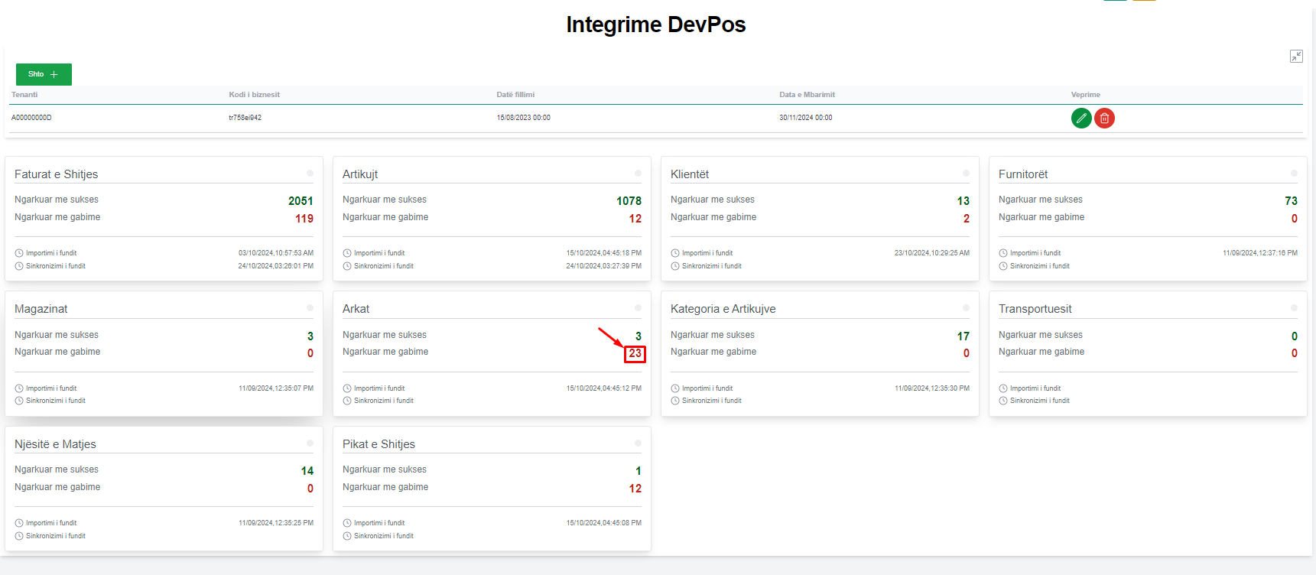The width and height of the screenshot is (1316, 575).
Task: Click the error count 119 in Faturat e Shitjes
Action: (304, 219)
